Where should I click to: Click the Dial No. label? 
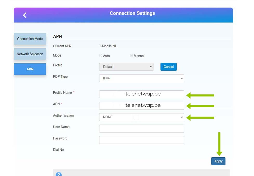tap(59, 150)
